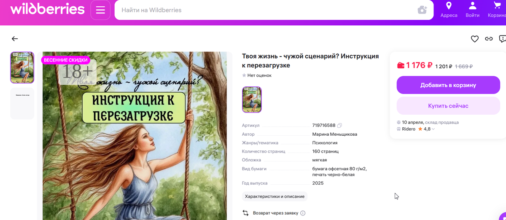
Task: Open Возврат через заявку details
Action: (x=275, y=213)
